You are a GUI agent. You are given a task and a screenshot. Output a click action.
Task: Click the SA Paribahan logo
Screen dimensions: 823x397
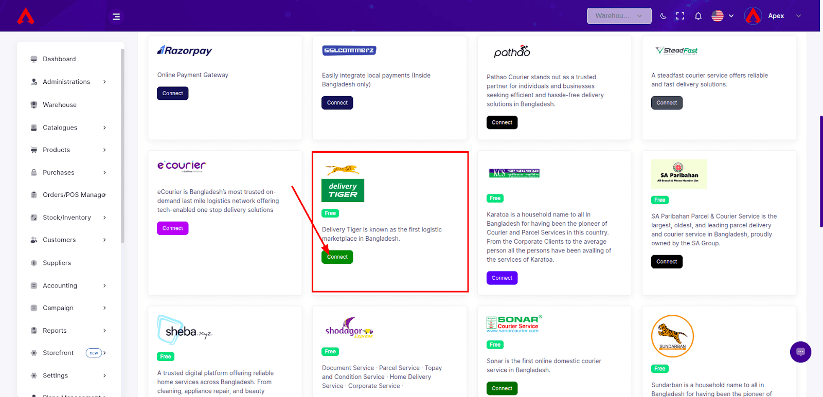tap(679, 174)
